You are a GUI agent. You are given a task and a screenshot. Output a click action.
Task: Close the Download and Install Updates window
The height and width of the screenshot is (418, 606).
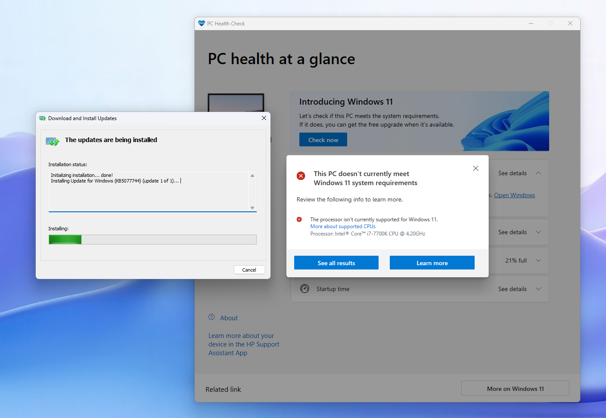(x=264, y=118)
